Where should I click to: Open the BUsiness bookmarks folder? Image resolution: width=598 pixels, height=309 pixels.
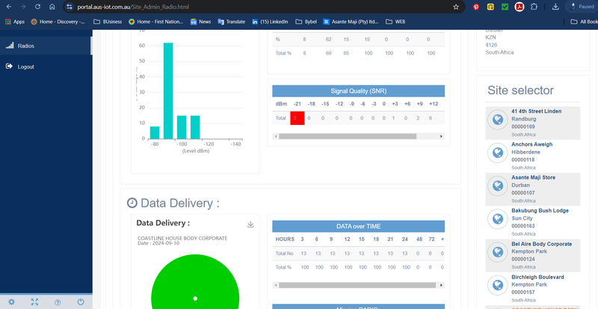click(108, 22)
